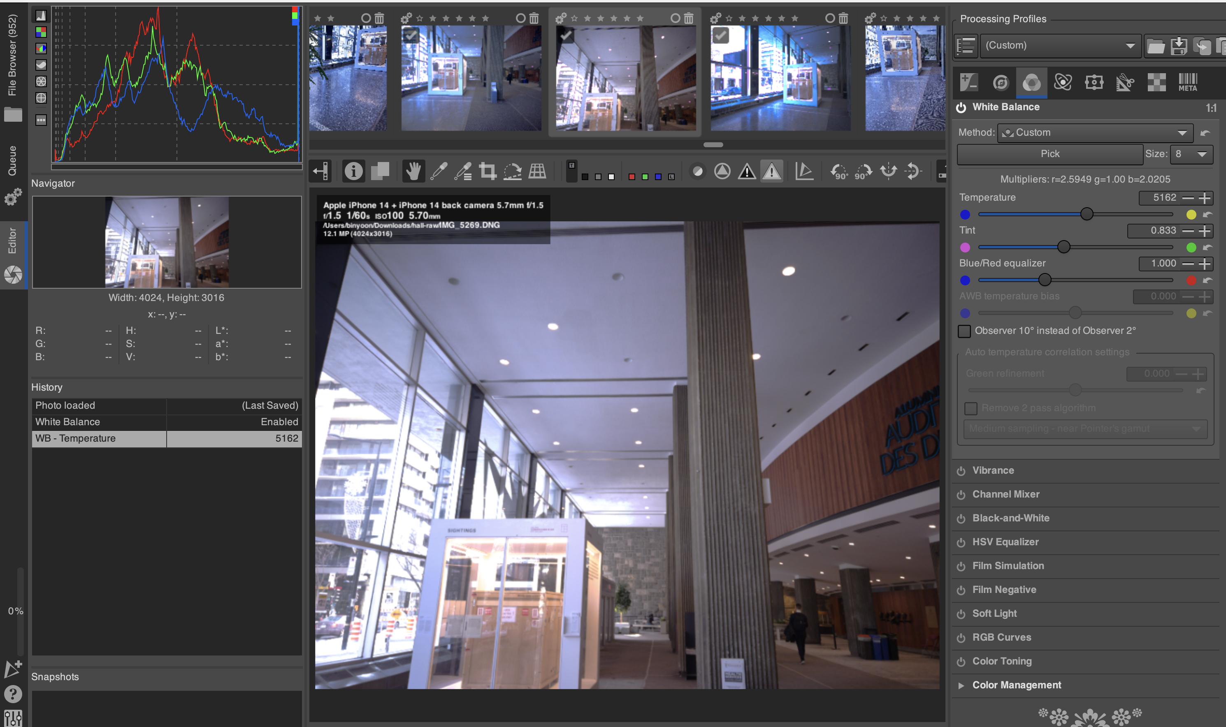Screen dimensions: 1226x727
Task: Click the Pick white balance button
Action: (1049, 154)
